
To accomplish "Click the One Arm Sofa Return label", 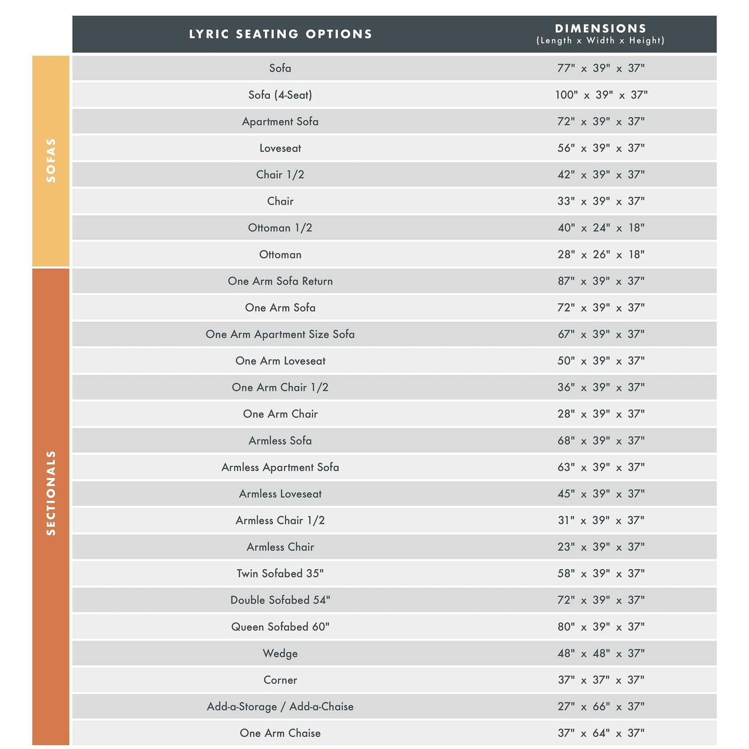I will coord(280,281).
